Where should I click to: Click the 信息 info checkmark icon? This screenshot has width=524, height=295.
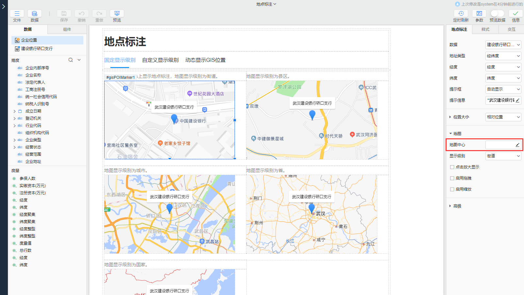coord(516,13)
